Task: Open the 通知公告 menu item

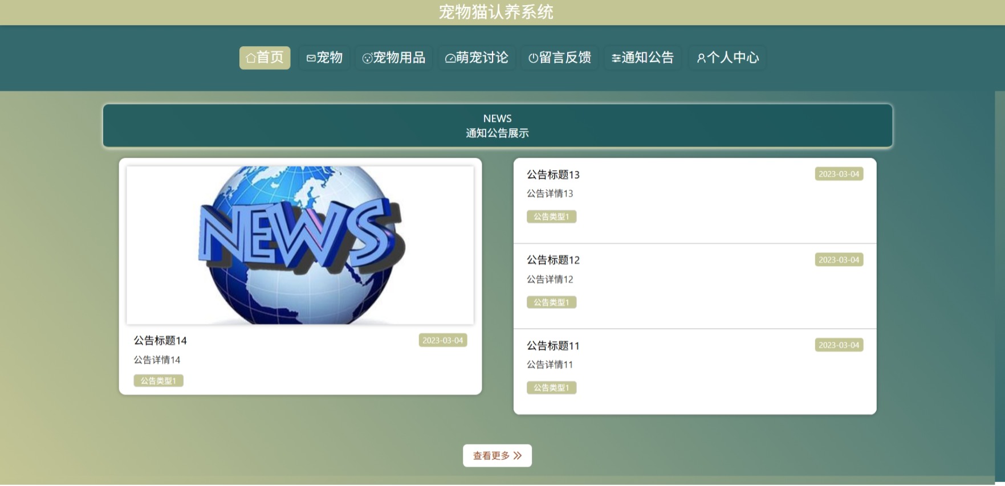Action: pyautogui.click(x=642, y=58)
